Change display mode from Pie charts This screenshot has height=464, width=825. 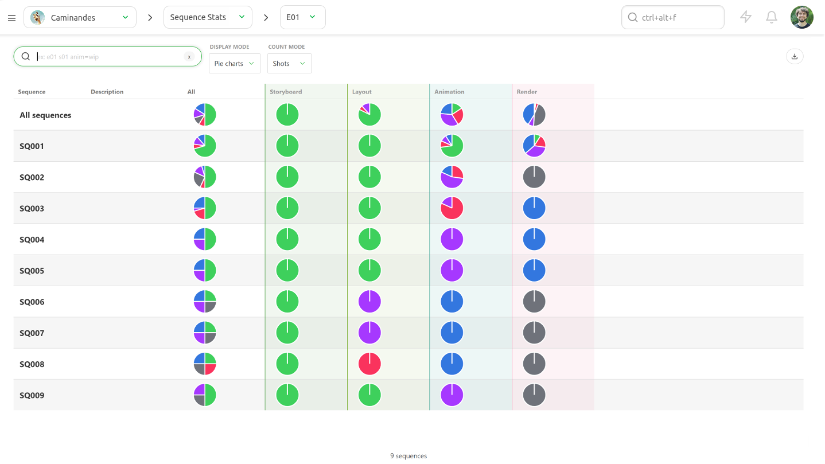[x=235, y=64]
